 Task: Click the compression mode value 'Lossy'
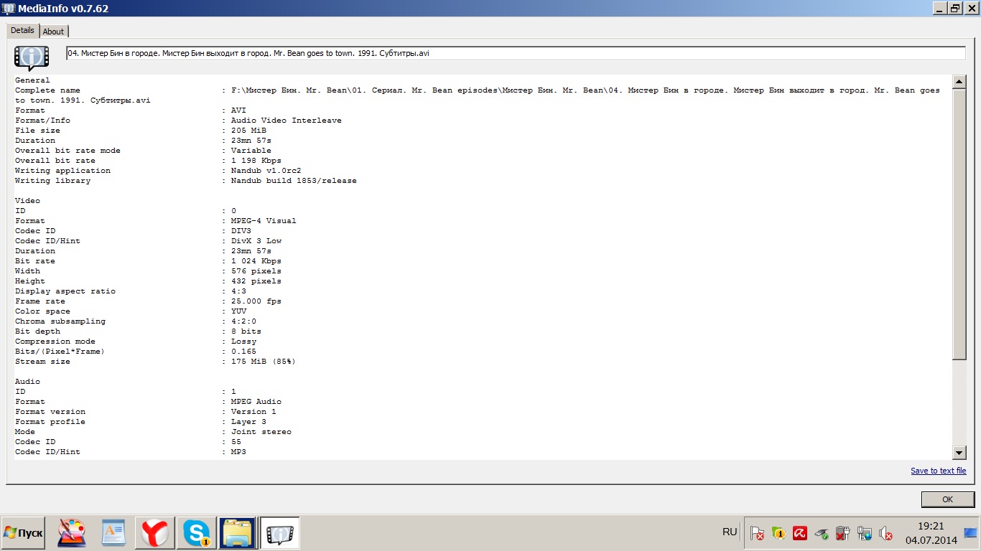[243, 342]
